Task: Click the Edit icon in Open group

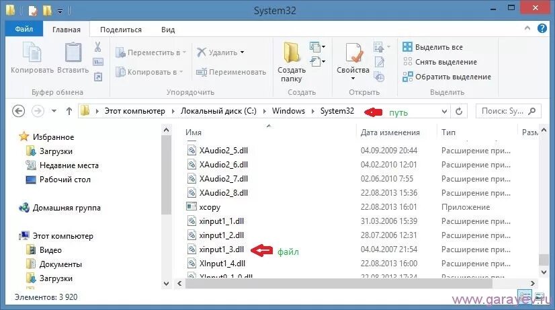Action: [x=379, y=62]
